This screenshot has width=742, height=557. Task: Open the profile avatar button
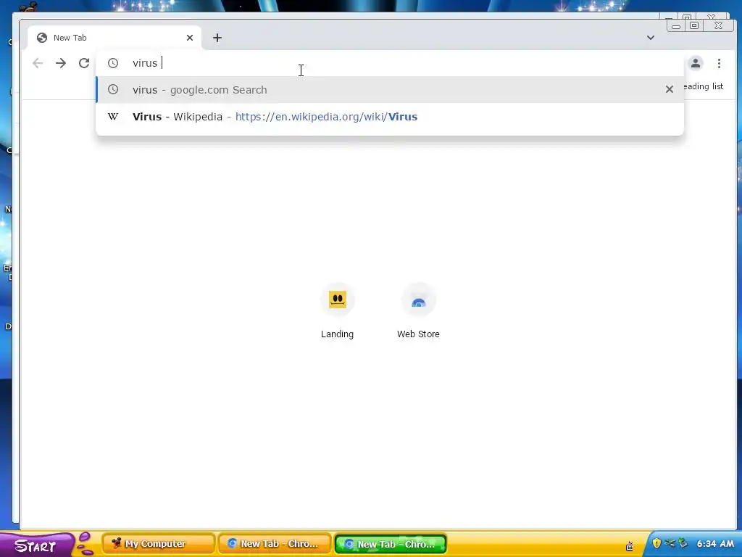[x=695, y=63]
